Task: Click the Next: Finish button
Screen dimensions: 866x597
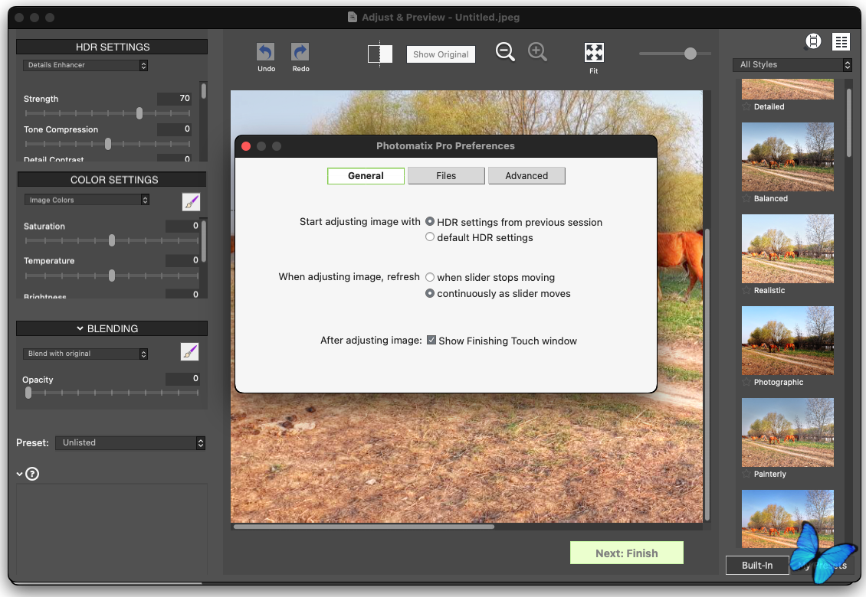Action: [x=626, y=553]
